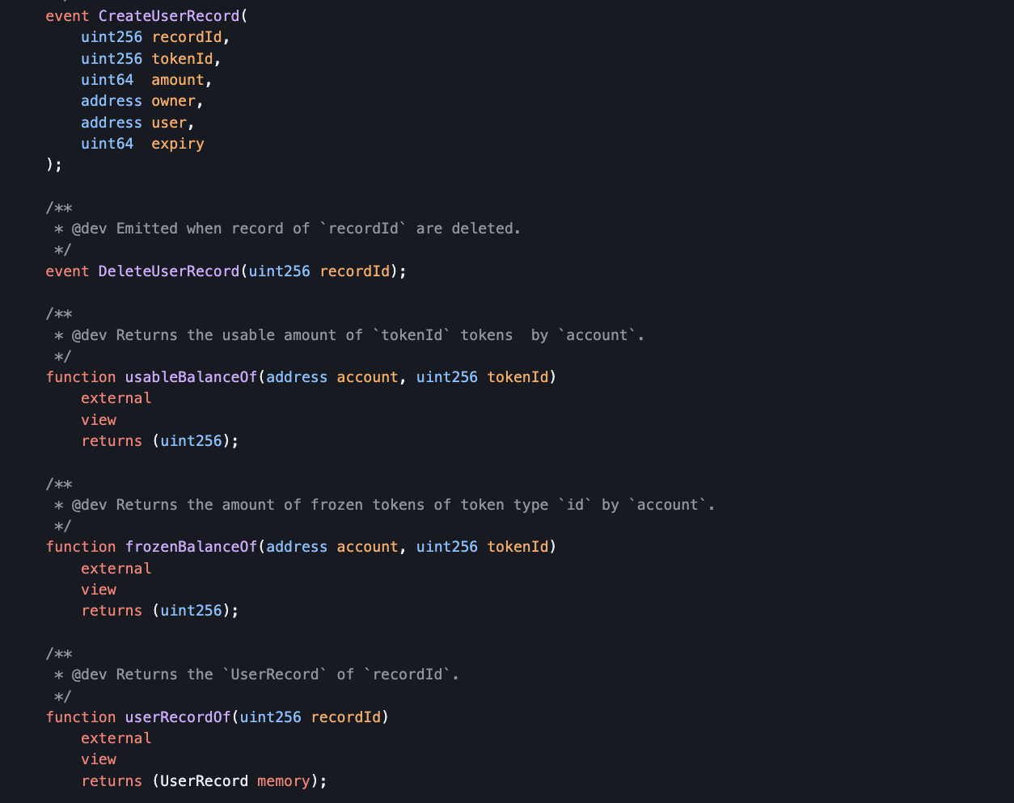This screenshot has width=1014, height=803.
Task: Click uint64 type before expiry
Action: coord(107,144)
